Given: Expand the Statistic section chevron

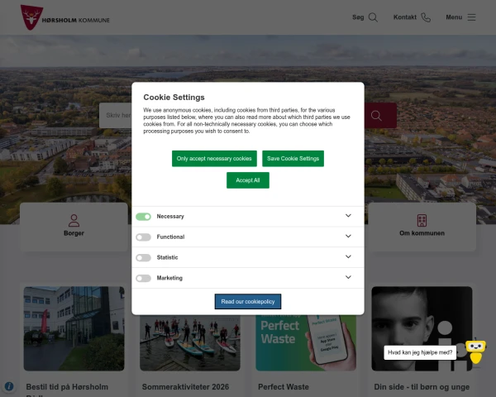Looking at the screenshot, I should [x=348, y=256].
